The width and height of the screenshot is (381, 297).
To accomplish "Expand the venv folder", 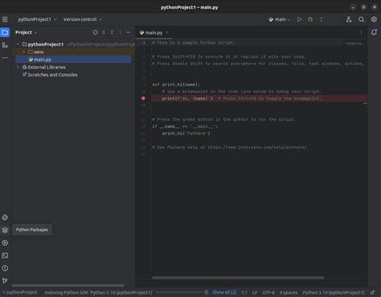I will point(24,52).
